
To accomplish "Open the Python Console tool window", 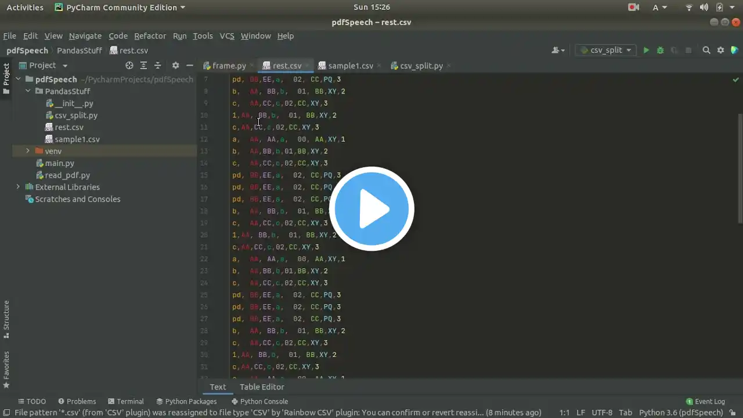I will point(259,401).
